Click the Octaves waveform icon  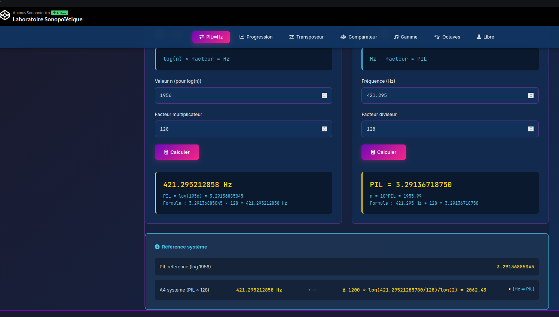(x=437, y=37)
